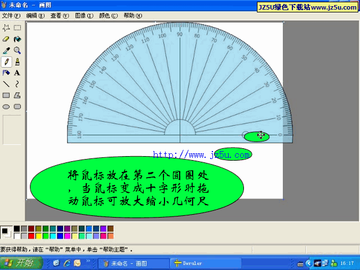Image resolution: width=360 pixels, height=270 pixels.
Task: Select the Fill With Color bucket tool
Action: tap(17, 39)
